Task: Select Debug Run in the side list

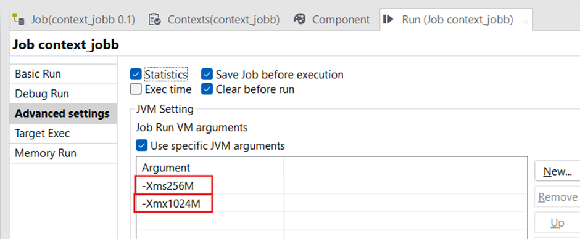Action: click(x=63, y=94)
